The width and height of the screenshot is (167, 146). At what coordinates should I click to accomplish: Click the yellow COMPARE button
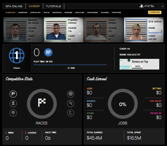click(155, 12)
